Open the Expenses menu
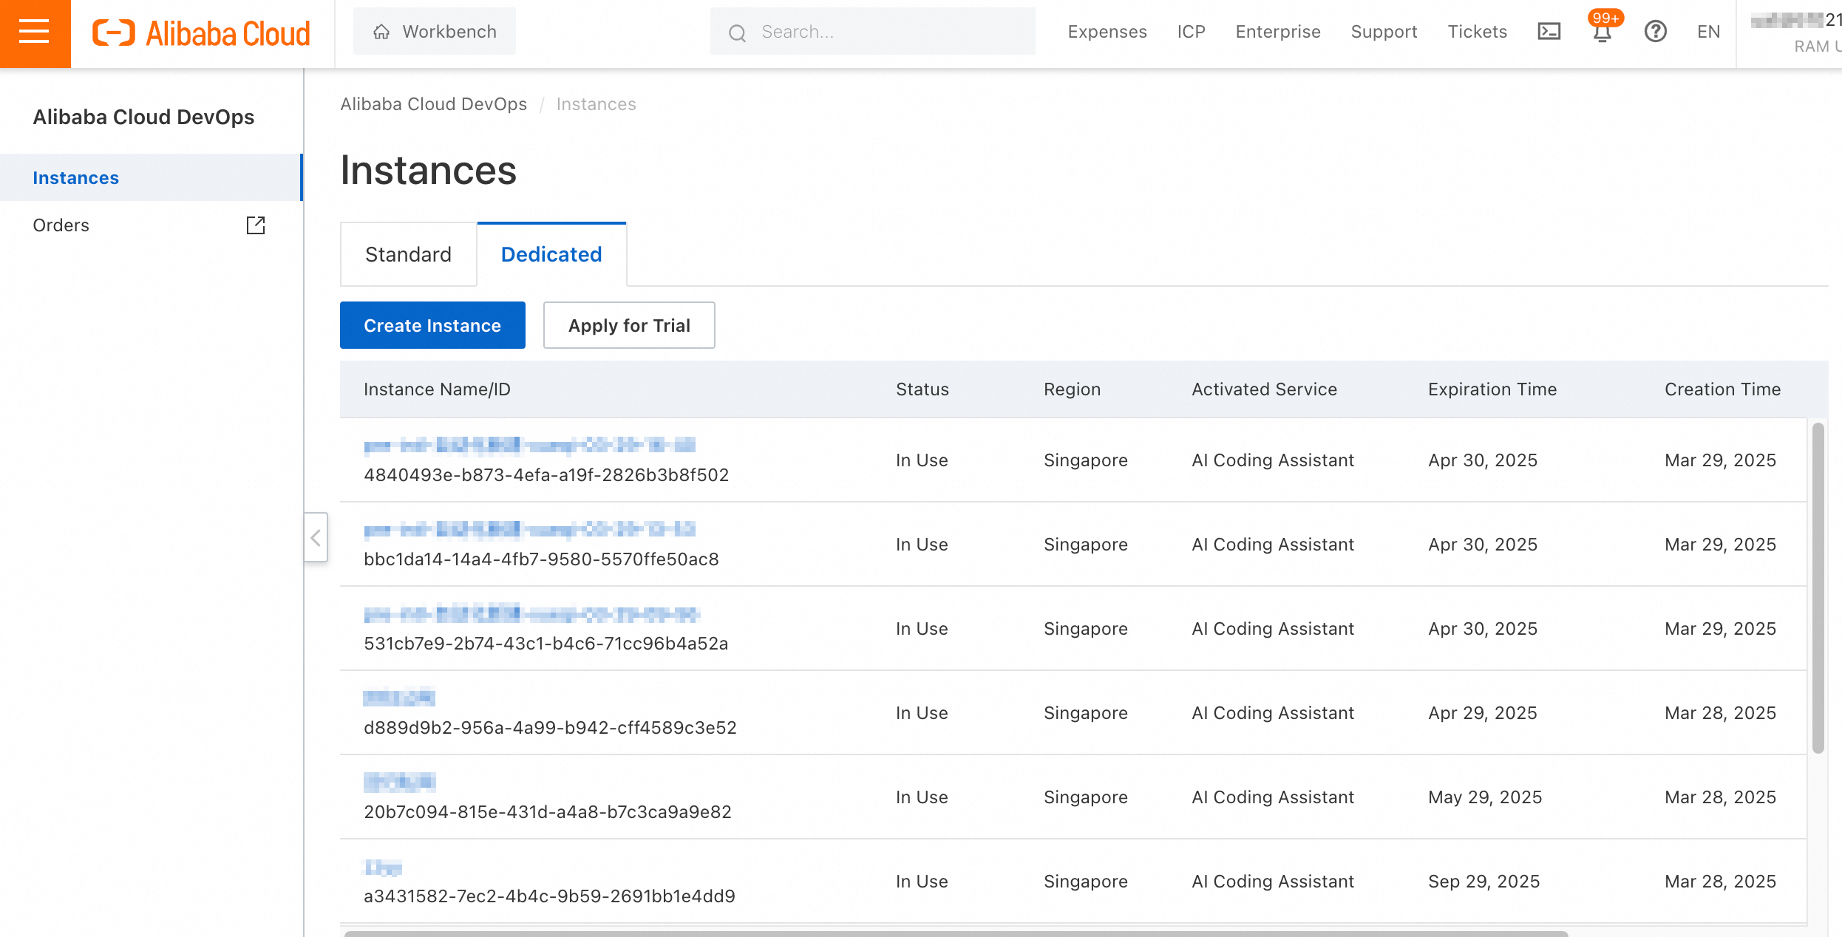 (1107, 32)
